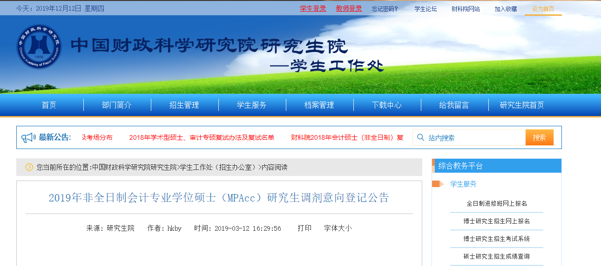Click banner title 中国财政科学研究院研究生院
This screenshot has height=266, width=601.
point(209,46)
